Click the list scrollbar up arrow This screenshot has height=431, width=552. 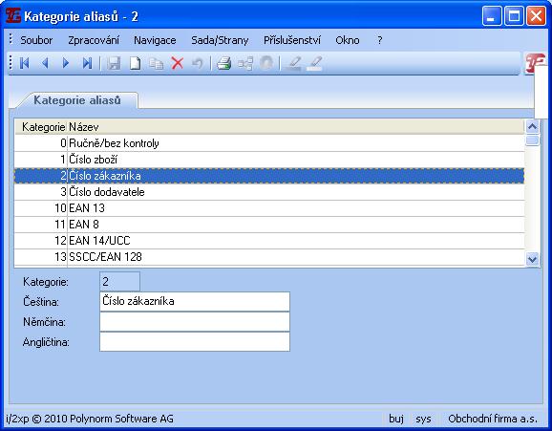[532, 126]
